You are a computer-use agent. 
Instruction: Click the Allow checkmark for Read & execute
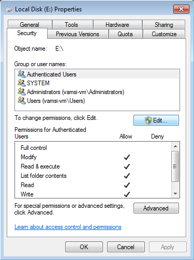point(127,166)
